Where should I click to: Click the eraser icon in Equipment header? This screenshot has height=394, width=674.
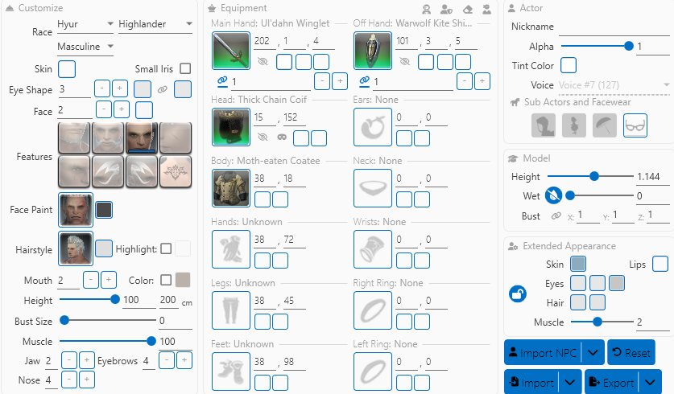click(468, 9)
